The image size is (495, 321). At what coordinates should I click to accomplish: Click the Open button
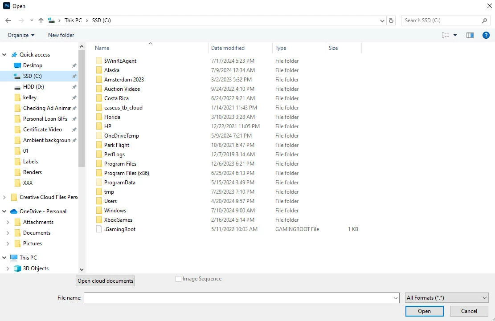[x=424, y=311]
